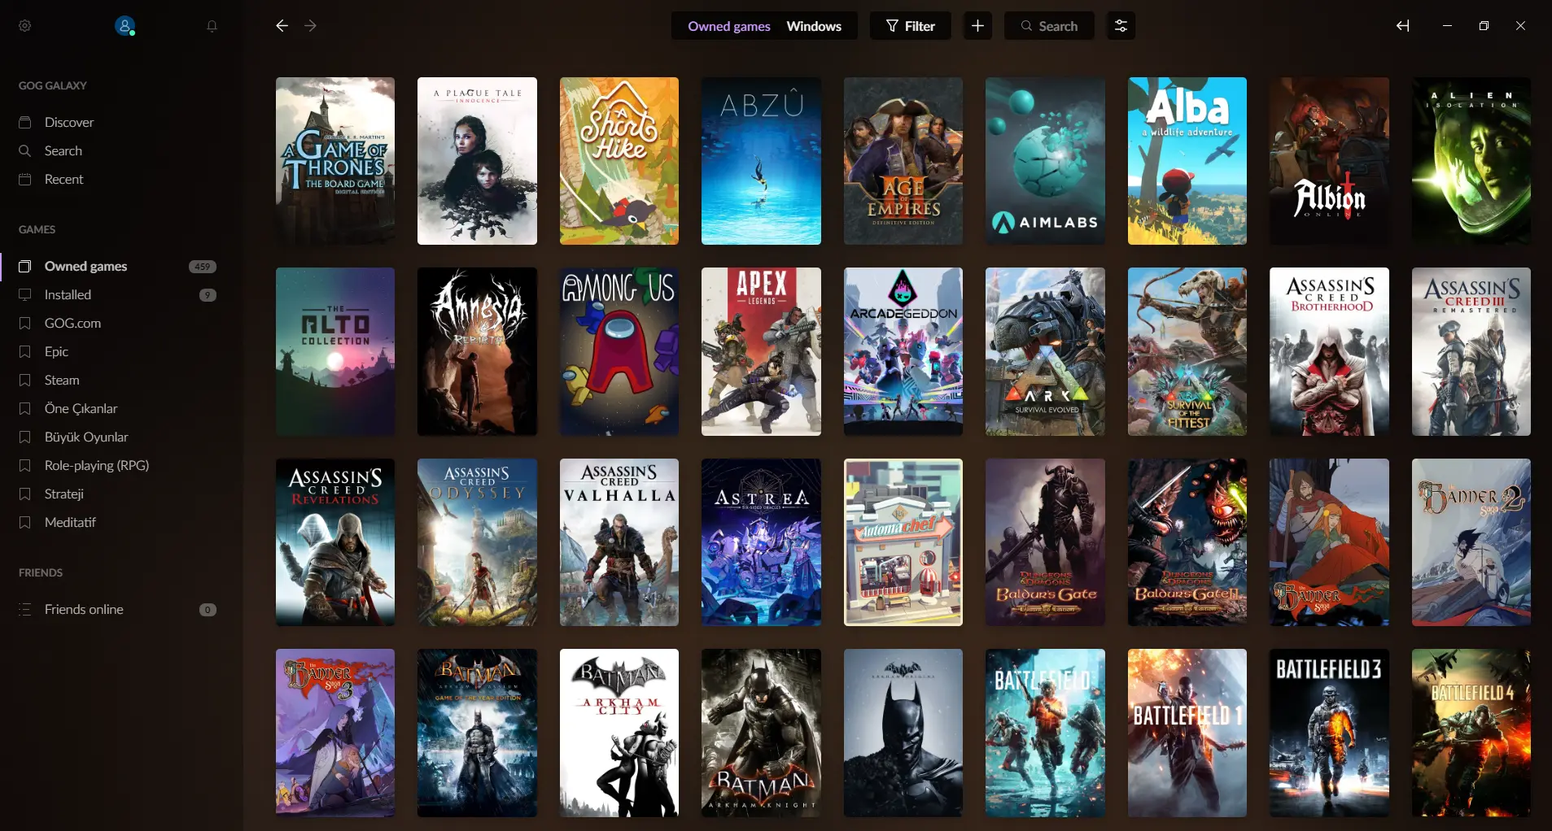
Task: Open Recent in the sidebar
Action: click(x=120, y=179)
